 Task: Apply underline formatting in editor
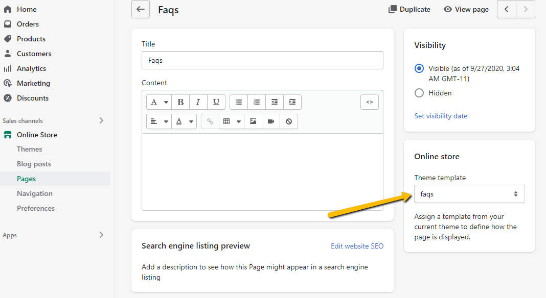(216, 102)
